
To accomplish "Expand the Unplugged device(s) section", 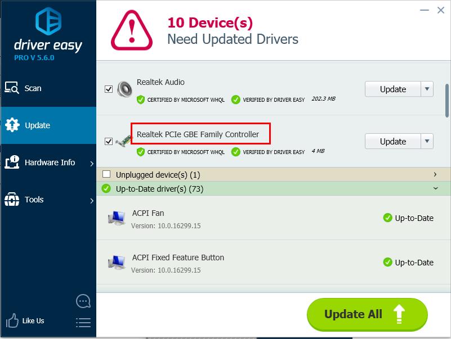I will 435,174.
